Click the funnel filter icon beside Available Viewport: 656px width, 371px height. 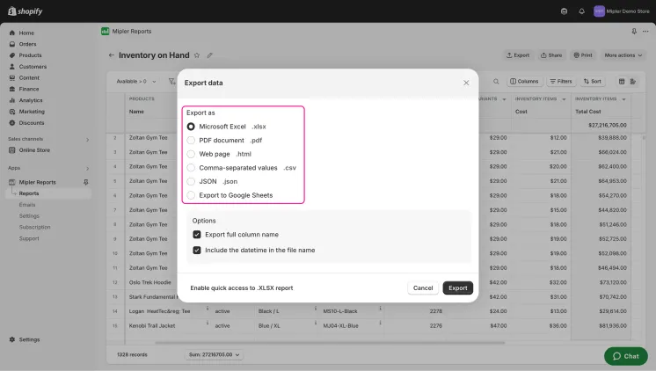point(171,82)
